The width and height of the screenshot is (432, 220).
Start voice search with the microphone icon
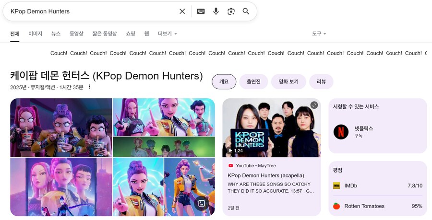tap(216, 12)
